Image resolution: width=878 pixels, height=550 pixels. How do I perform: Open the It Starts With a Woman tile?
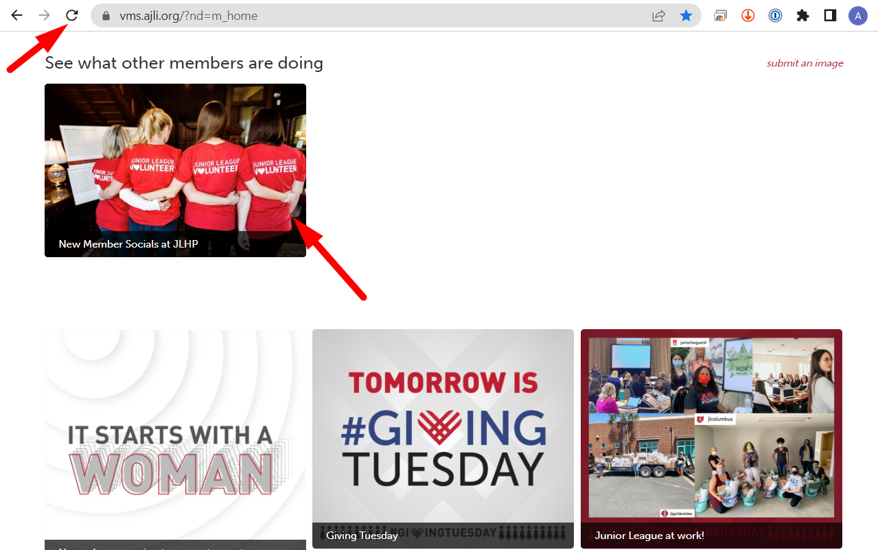[175, 439]
